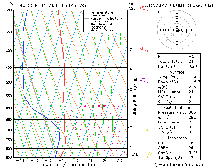Screen dimensions: 216x167
Task: Click the '120' ring label in hodograph
Action: 163,43
